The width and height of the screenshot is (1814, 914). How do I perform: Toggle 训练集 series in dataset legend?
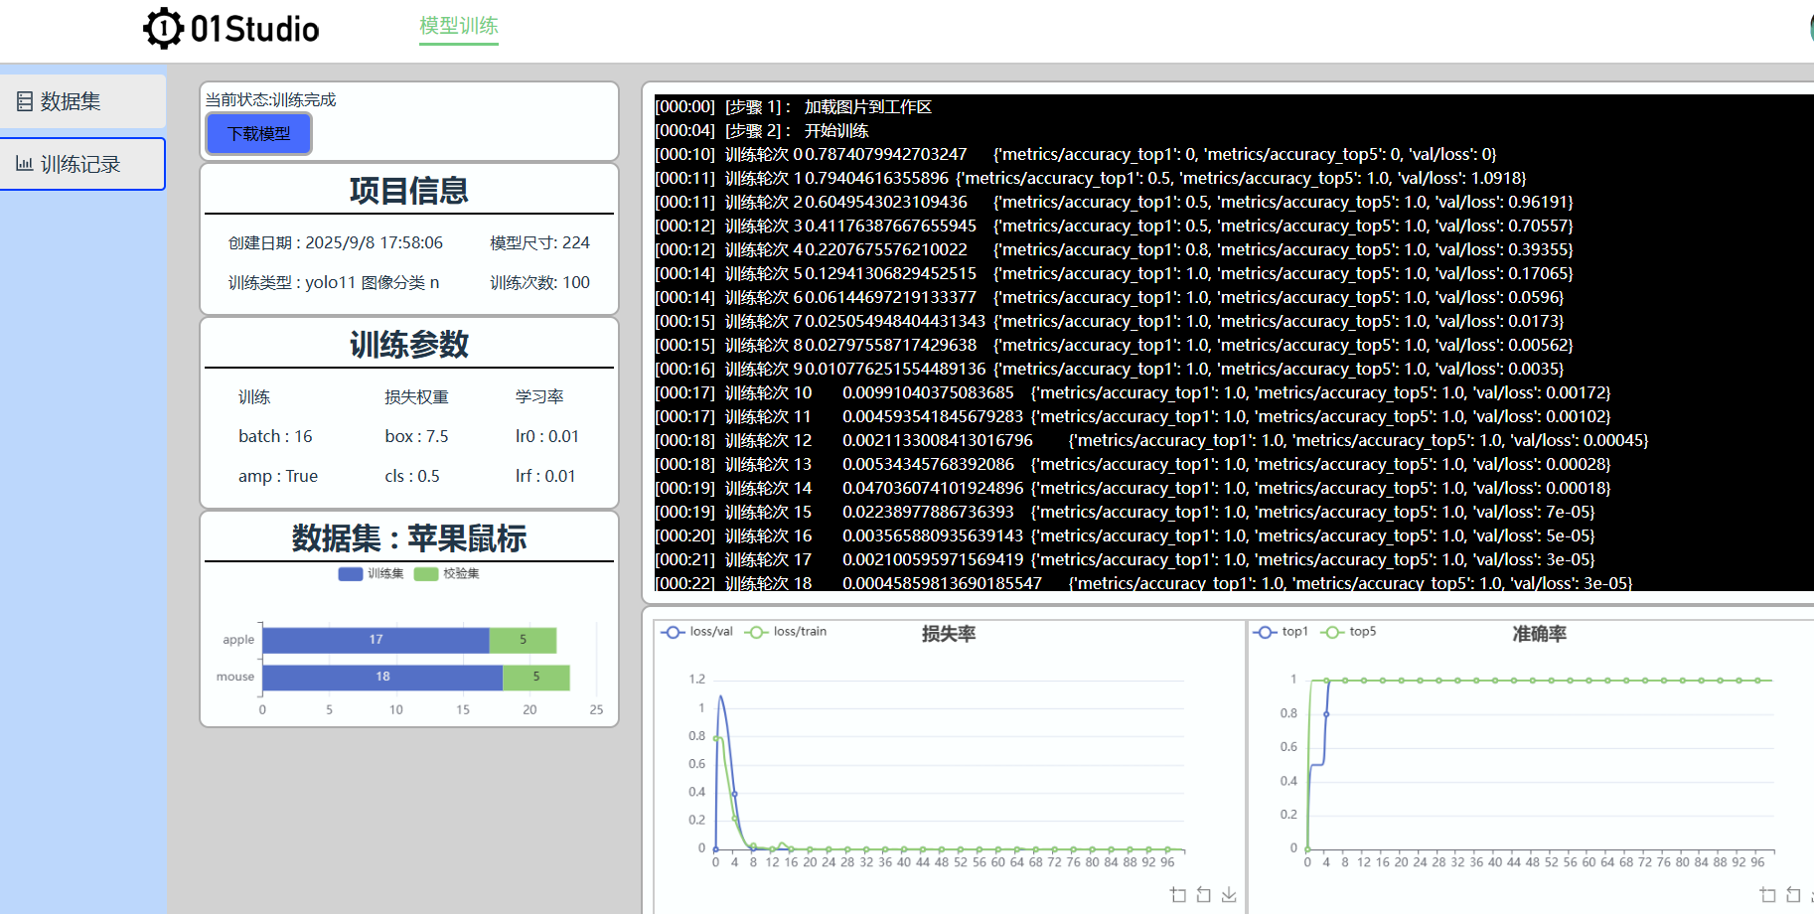point(371,573)
